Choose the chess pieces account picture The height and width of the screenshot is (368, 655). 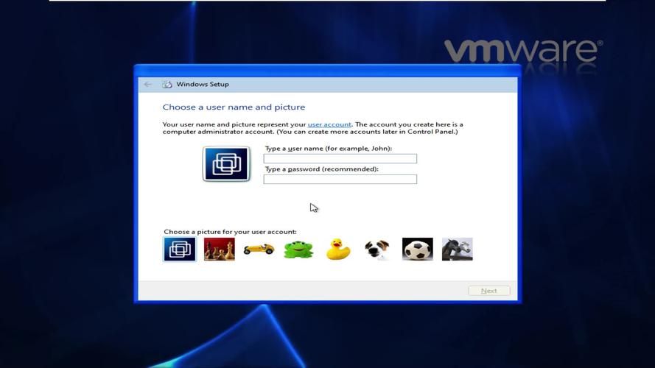(x=219, y=250)
